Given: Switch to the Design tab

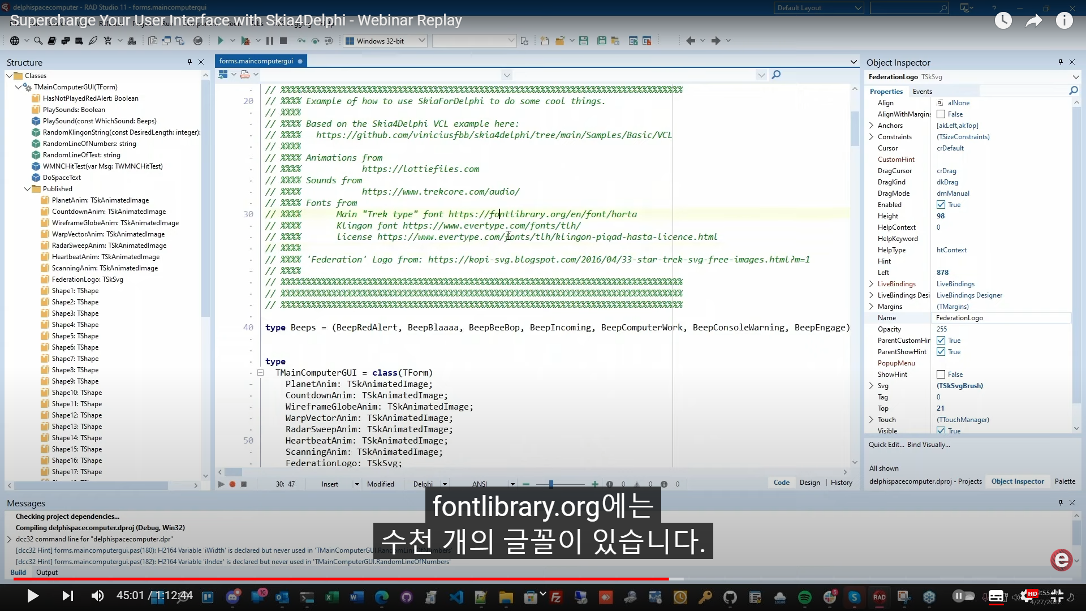Looking at the screenshot, I should click(809, 483).
